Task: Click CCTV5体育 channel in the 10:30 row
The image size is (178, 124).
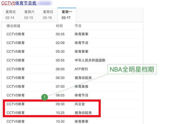Action: point(16,121)
